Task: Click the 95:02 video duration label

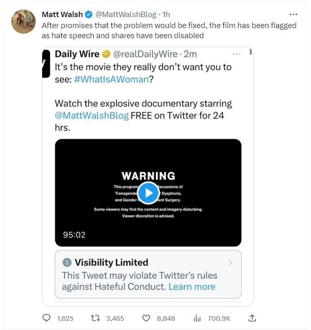Action: click(x=74, y=234)
